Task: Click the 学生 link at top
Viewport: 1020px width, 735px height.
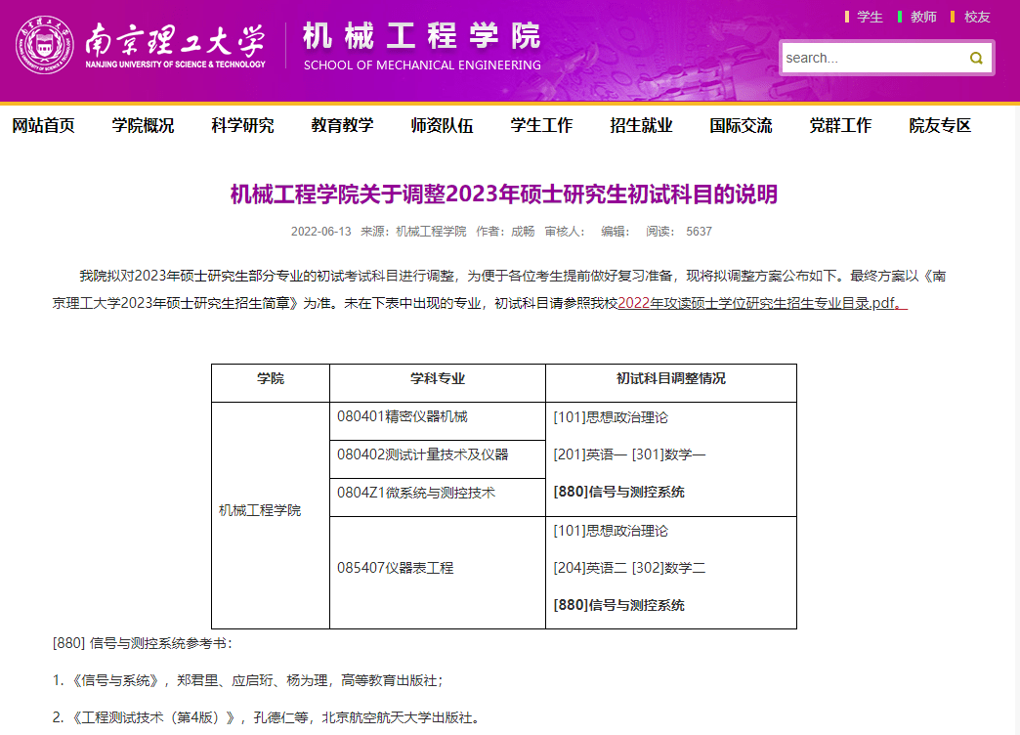Action: 870,17
